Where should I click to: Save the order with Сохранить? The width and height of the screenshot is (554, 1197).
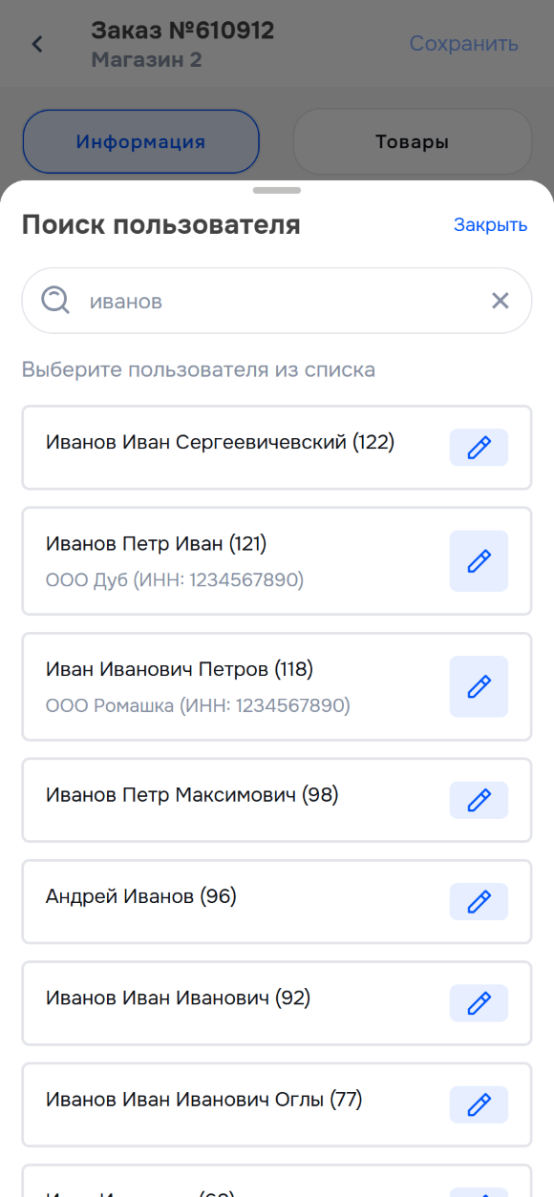click(464, 44)
